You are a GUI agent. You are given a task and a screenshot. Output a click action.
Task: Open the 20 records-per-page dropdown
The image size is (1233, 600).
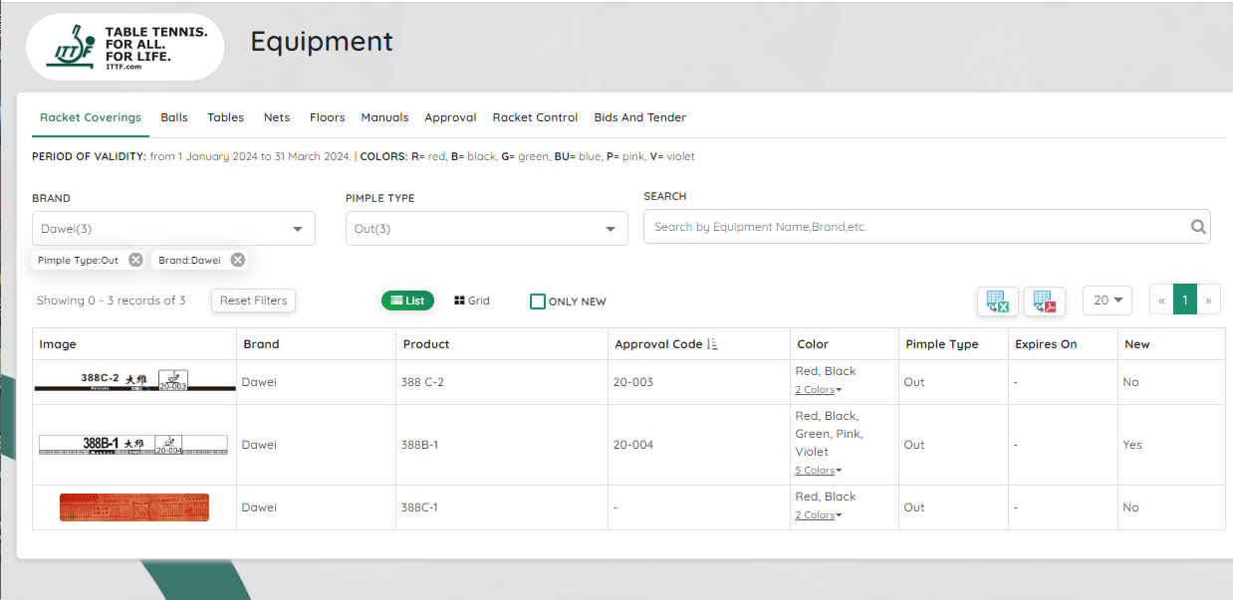1108,300
